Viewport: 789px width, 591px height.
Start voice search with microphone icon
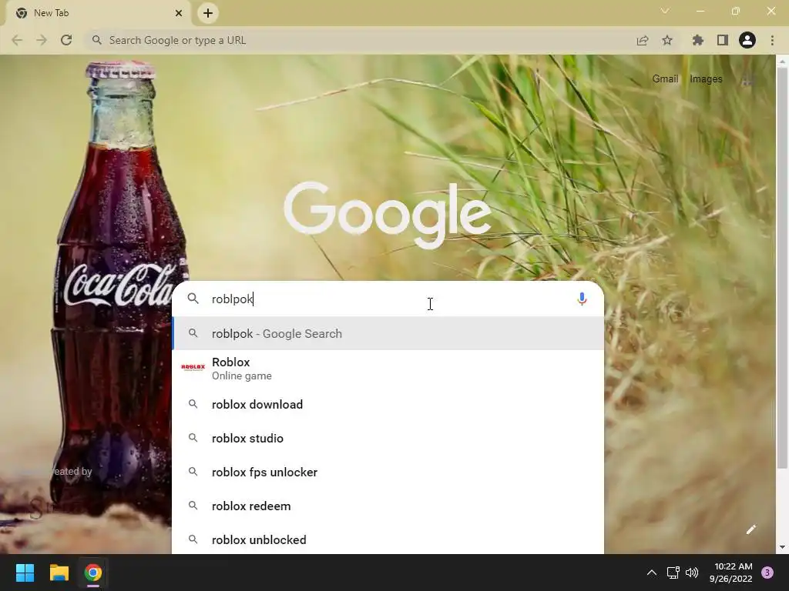pos(582,299)
